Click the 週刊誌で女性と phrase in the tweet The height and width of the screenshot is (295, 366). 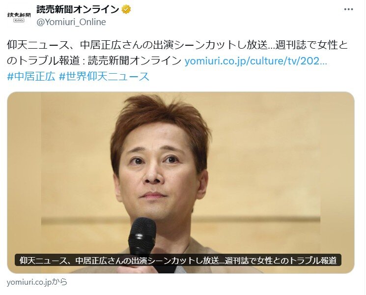coord(311,45)
